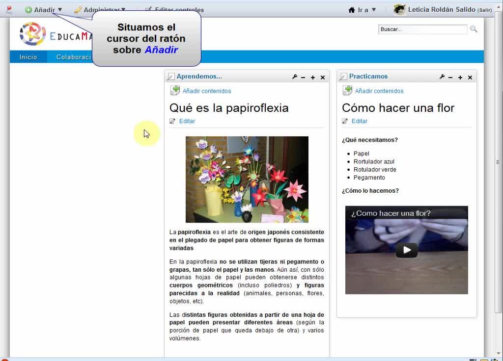Minimize the Aprendemos portlet
The height and width of the screenshot is (361, 503).
pos(303,77)
